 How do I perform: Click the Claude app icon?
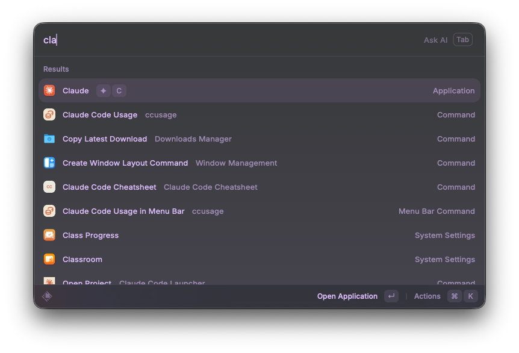49,90
